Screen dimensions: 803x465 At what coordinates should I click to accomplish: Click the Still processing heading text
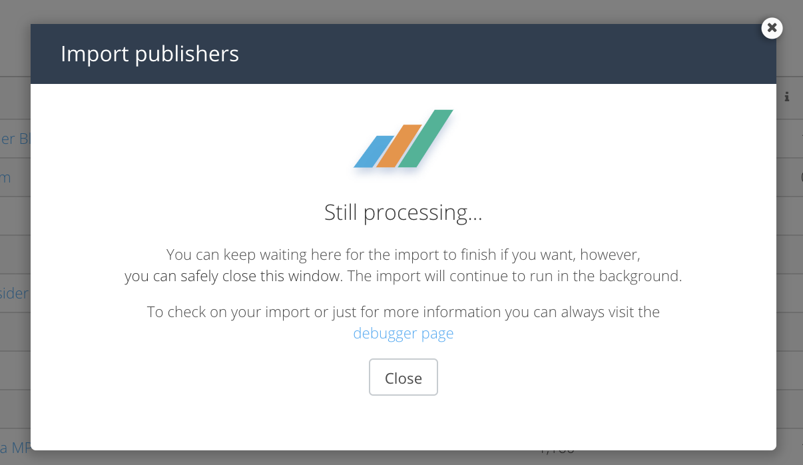(x=403, y=213)
